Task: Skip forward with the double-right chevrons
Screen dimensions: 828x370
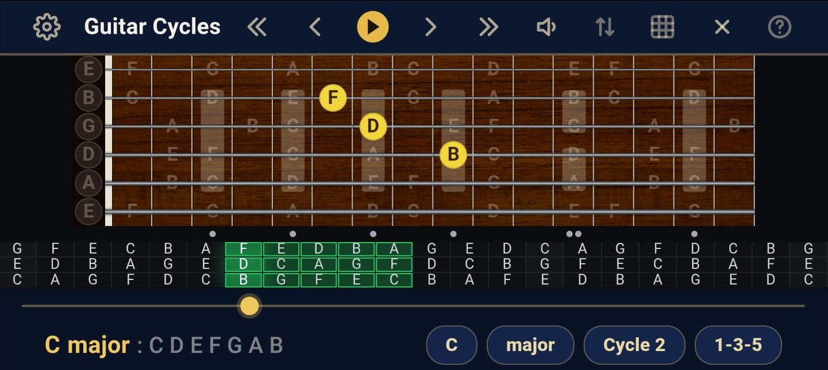Action: pyautogui.click(x=488, y=27)
